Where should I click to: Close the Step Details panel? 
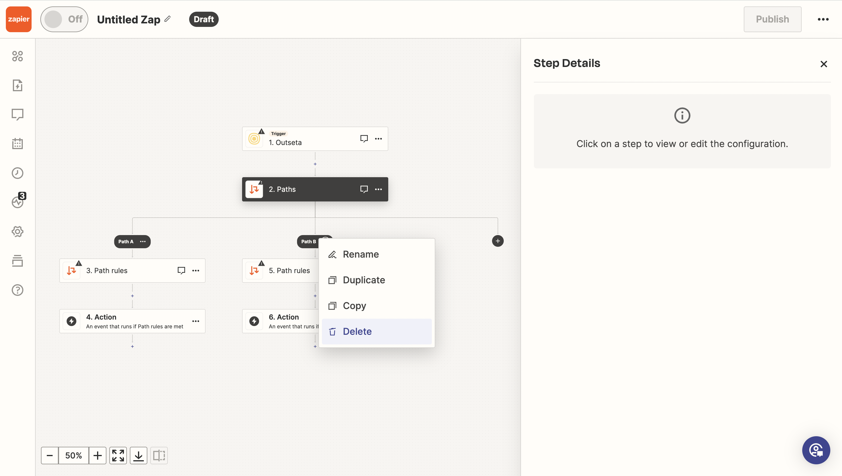click(x=824, y=64)
